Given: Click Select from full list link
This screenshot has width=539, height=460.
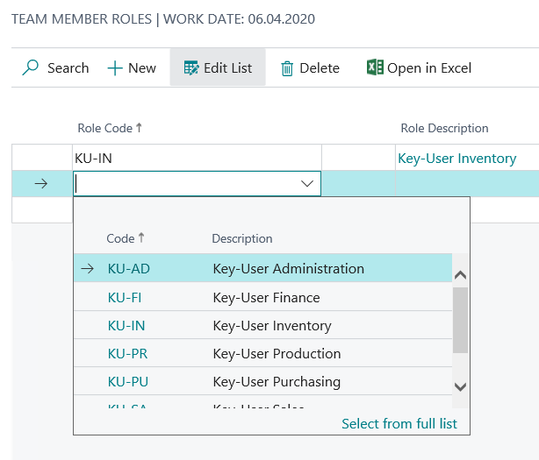Looking at the screenshot, I should (399, 424).
